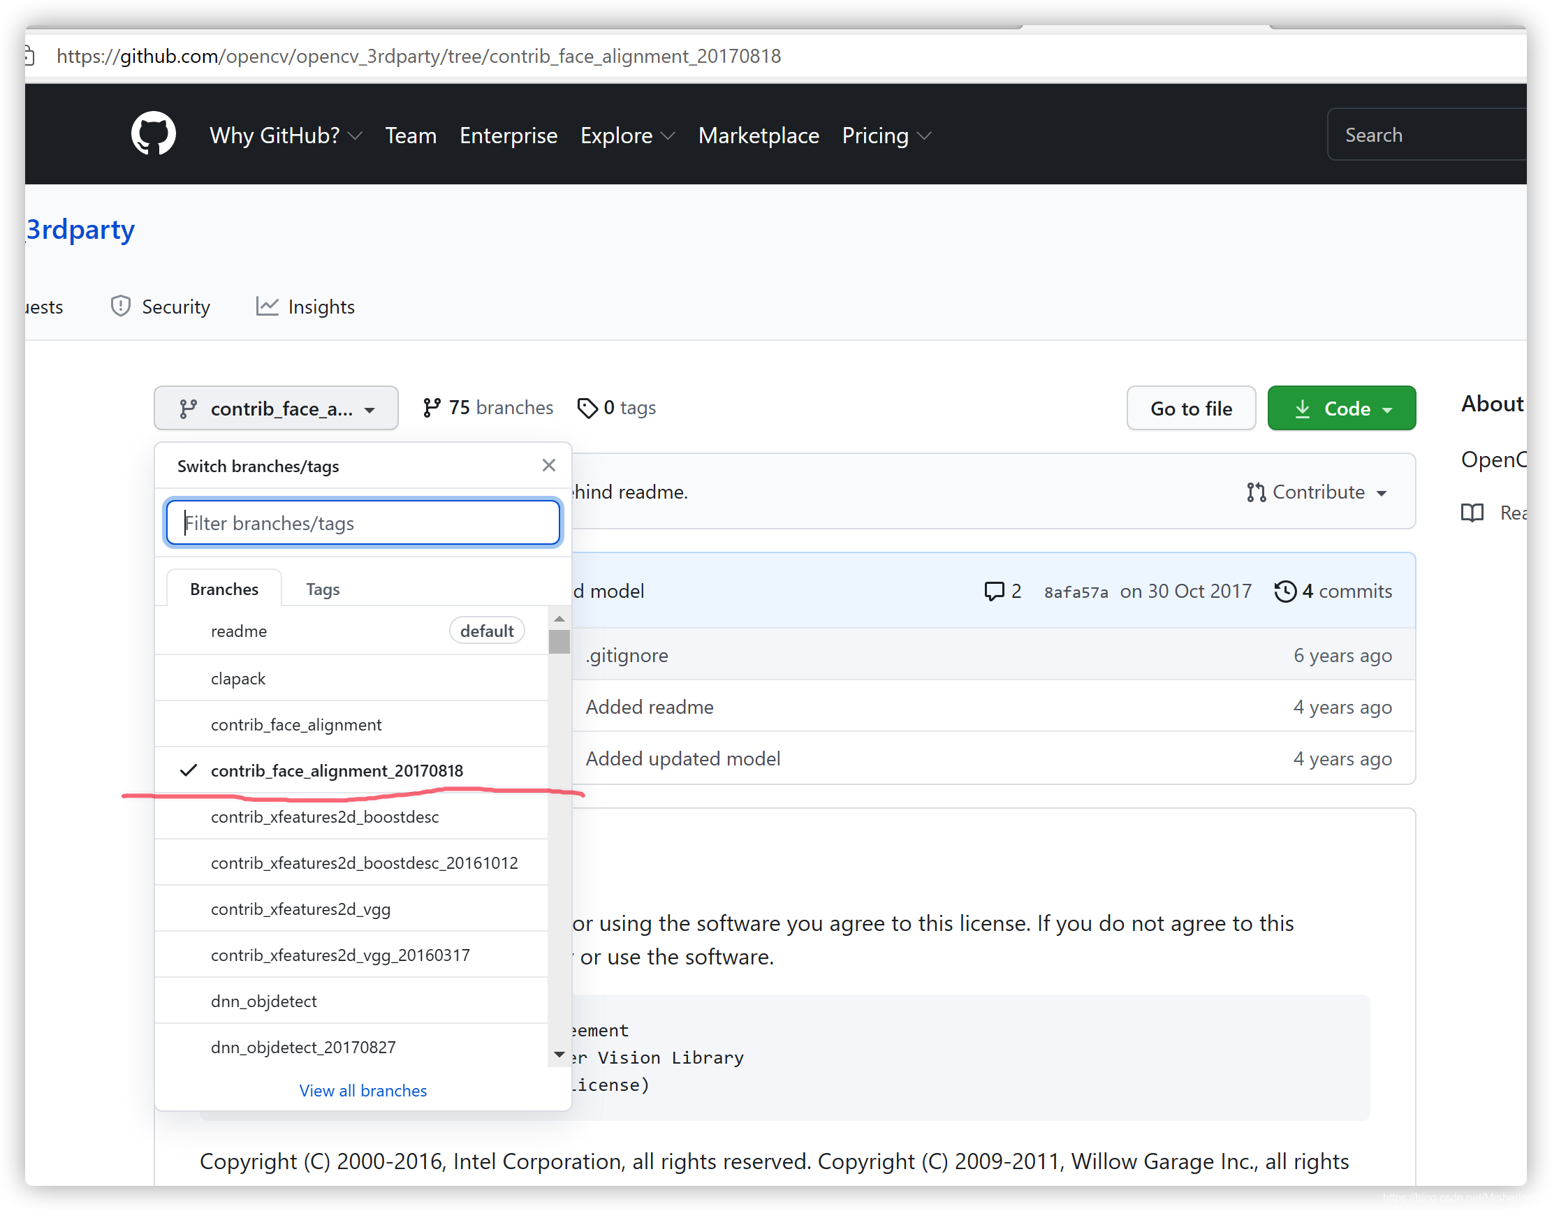Click the Go to file button

[1190, 409]
